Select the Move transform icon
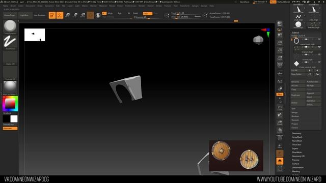The width and height of the screenshot is (326, 183). [x=68, y=15]
